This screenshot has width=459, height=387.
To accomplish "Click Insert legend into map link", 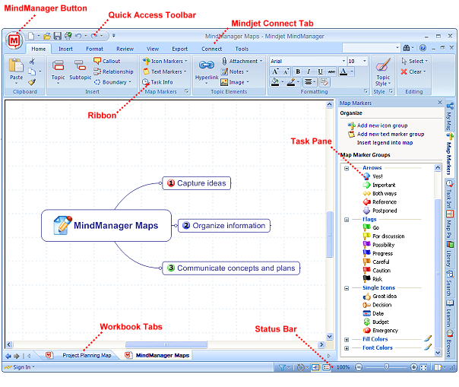I will pos(385,143).
